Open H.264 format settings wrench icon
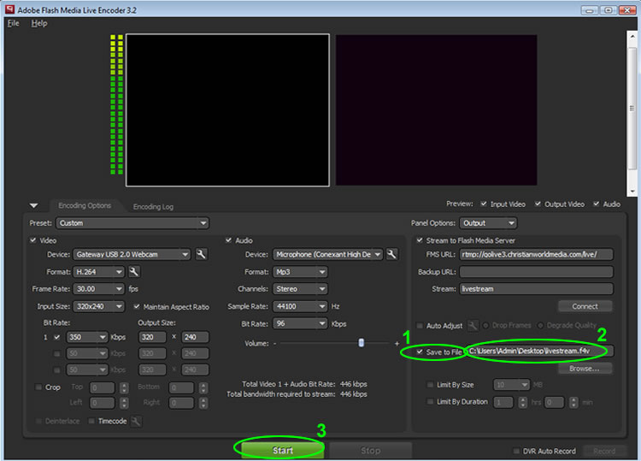Screen dimensions: 641x461 (133, 272)
